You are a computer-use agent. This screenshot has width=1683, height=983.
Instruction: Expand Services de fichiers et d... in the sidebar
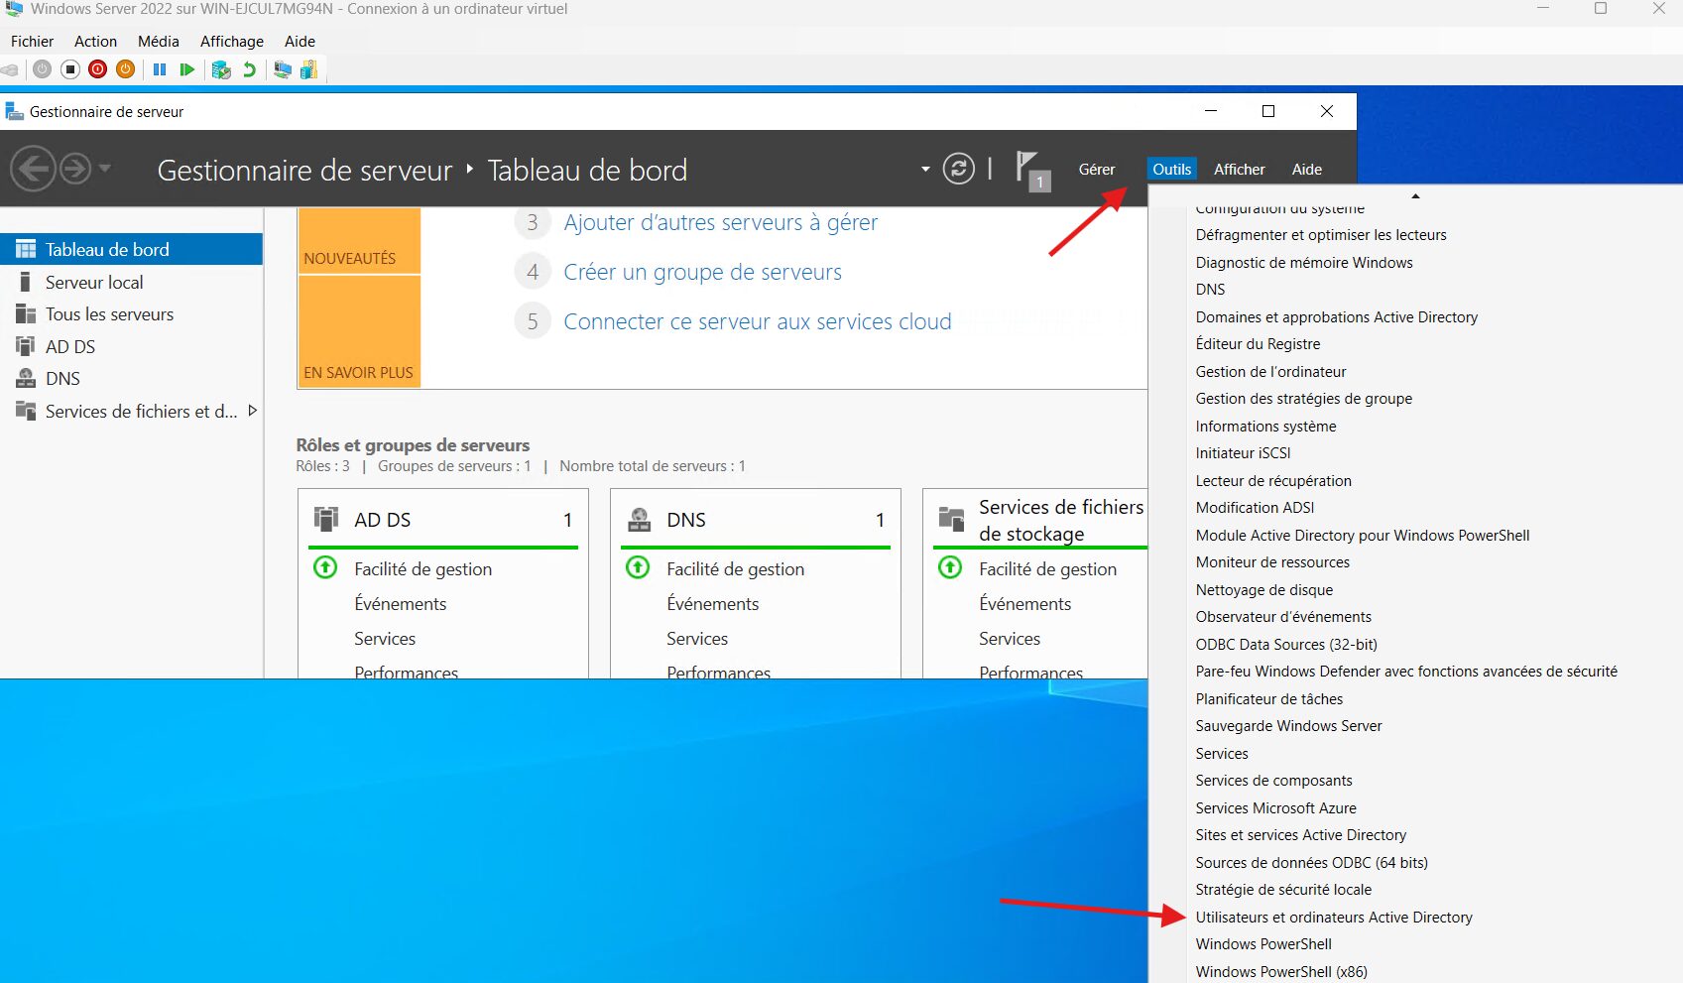point(252,410)
